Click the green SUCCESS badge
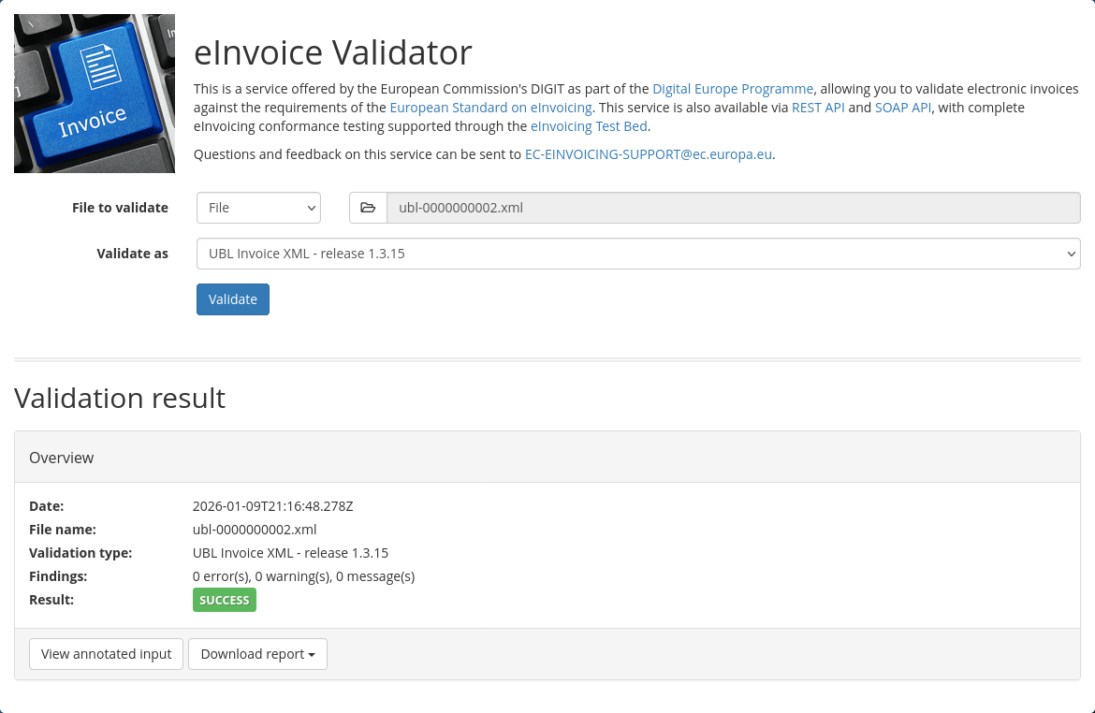 coord(225,600)
